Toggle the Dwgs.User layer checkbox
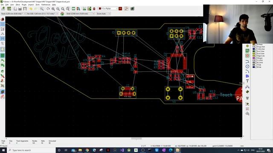 pos(256,47)
